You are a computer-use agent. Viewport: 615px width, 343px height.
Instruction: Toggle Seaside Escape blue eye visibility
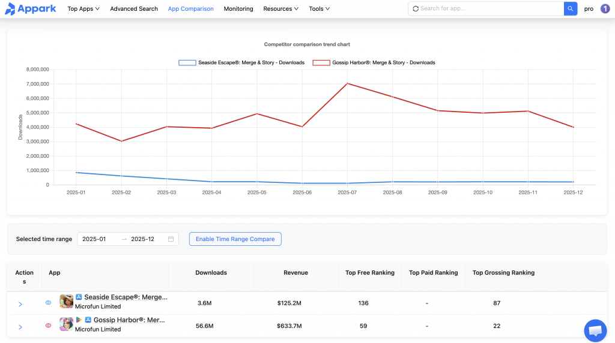49,303
